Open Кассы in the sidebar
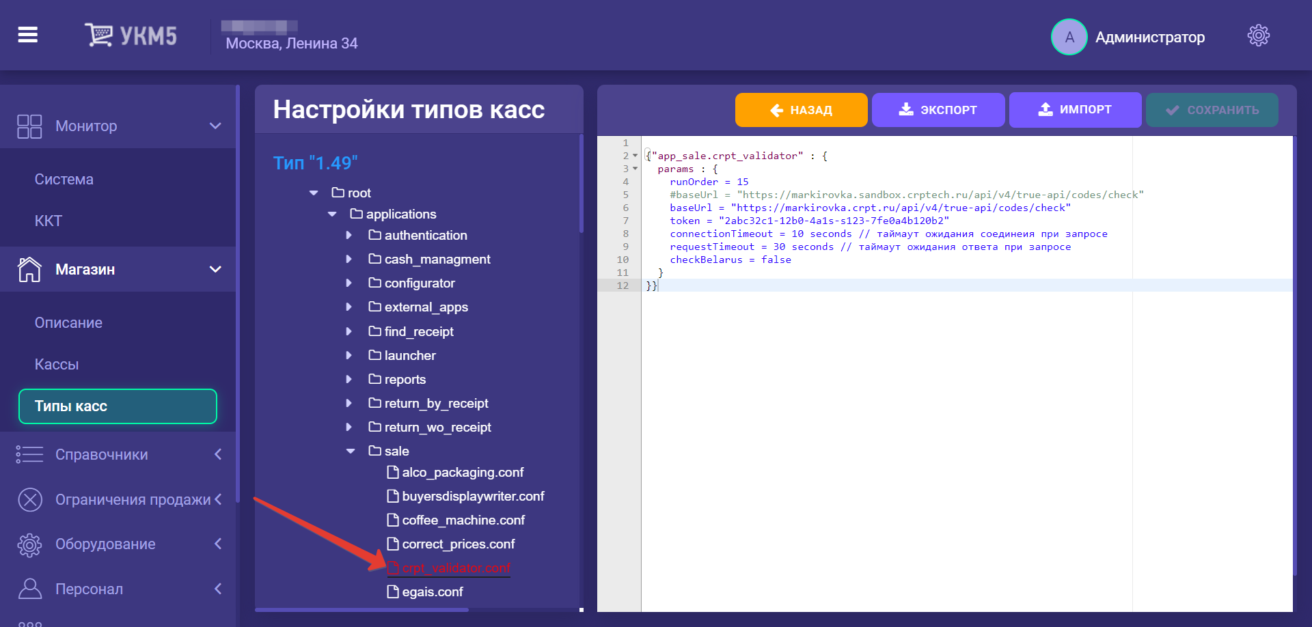This screenshot has height=627, width=1312. (57, 365)
